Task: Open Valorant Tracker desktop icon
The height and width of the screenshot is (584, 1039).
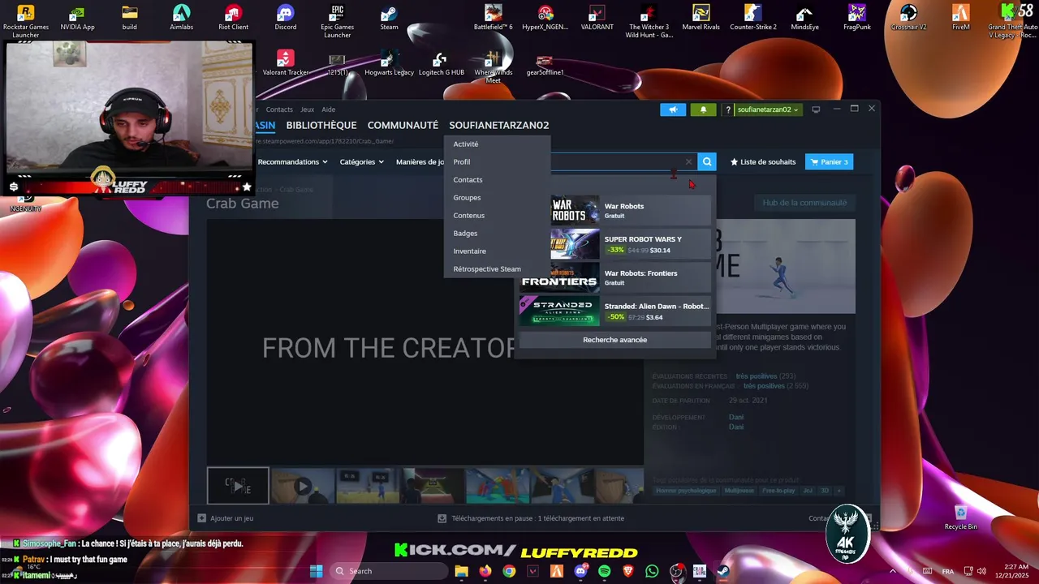Action: click(x=285, y=63)
